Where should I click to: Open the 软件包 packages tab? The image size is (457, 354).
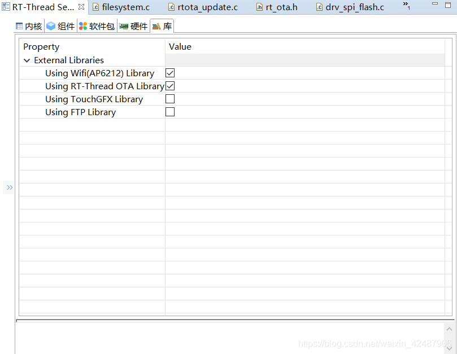pos(97,26)
